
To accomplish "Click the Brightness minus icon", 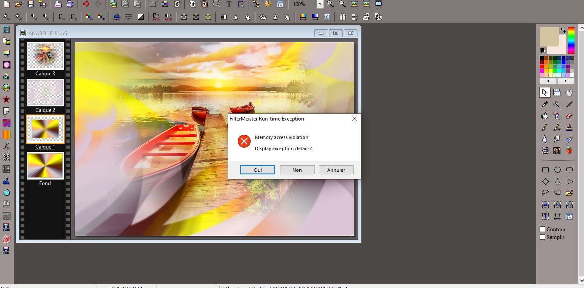I will 6,17.
